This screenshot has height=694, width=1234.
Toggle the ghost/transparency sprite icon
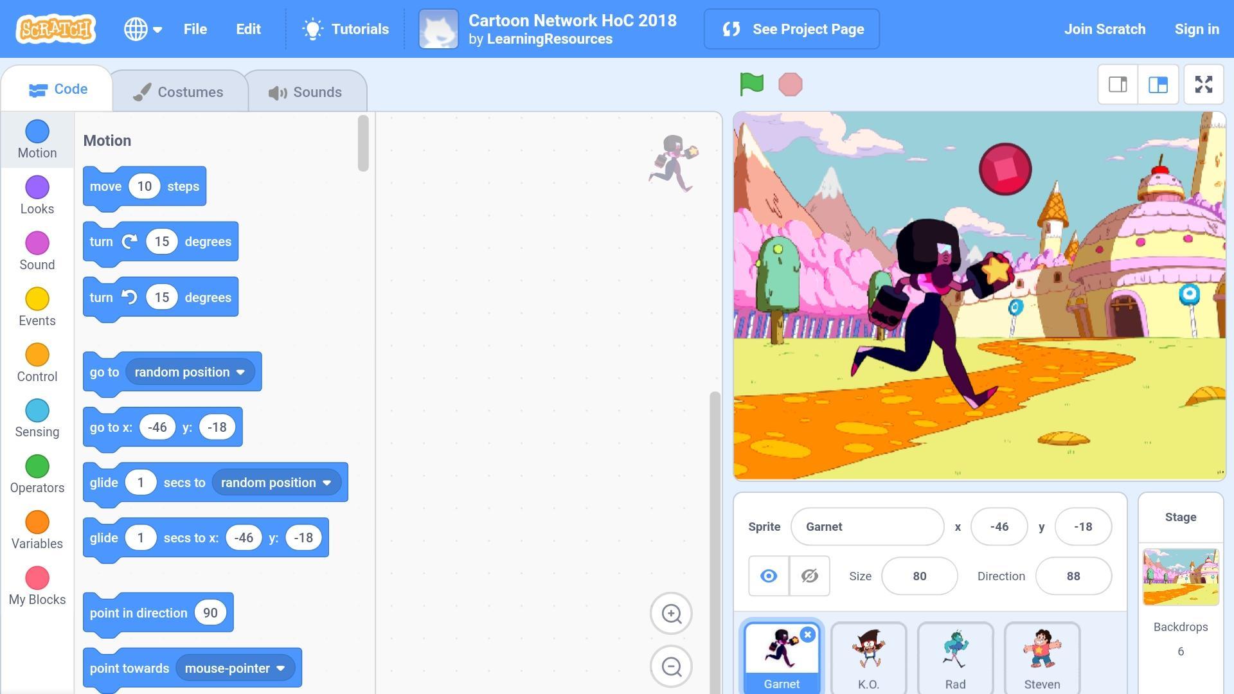point(809,576)
